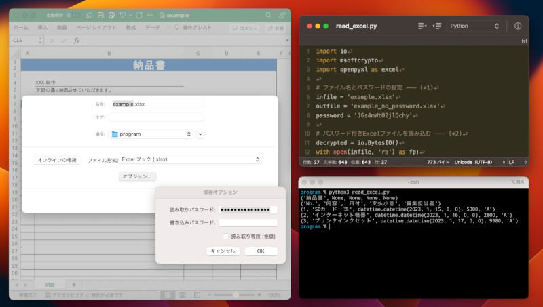Add a new sheet with the plus button
This screenshot has width=543, height=307.
point(74,284)
